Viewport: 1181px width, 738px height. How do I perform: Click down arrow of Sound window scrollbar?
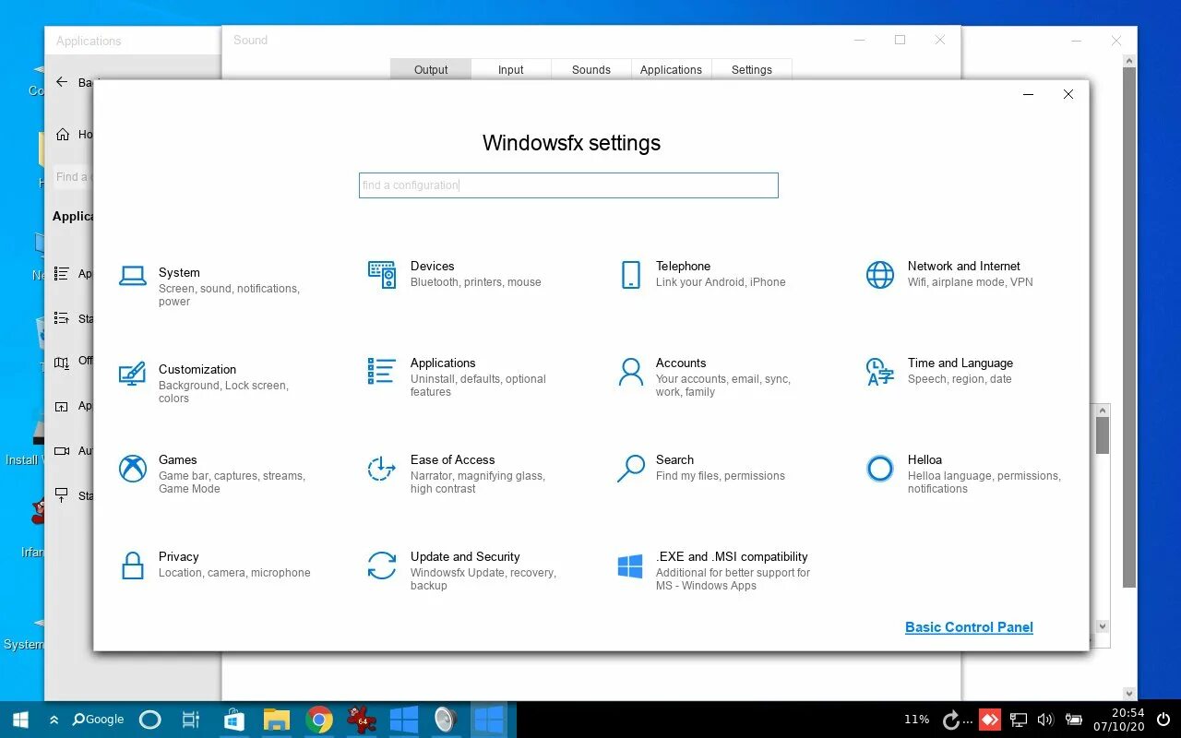[x=1102, y=625]
